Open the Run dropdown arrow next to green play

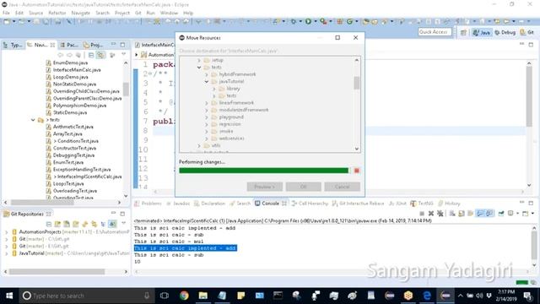[315, 21]
